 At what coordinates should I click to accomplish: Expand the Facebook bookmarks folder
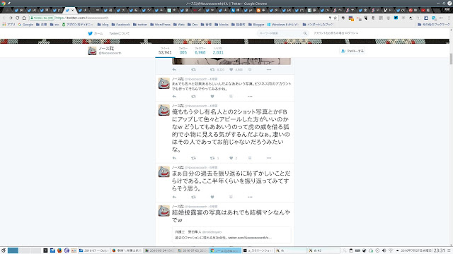[120, 25]
